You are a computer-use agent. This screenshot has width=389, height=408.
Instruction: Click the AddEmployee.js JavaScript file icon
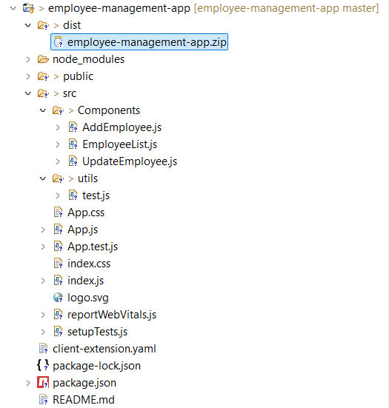click(73, 127)
